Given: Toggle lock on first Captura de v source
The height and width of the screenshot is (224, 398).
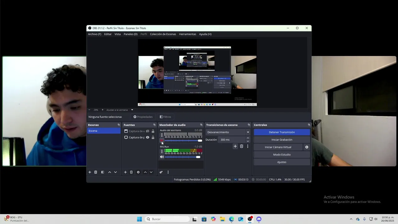Looking at the screenshot, I should point(153,131).
